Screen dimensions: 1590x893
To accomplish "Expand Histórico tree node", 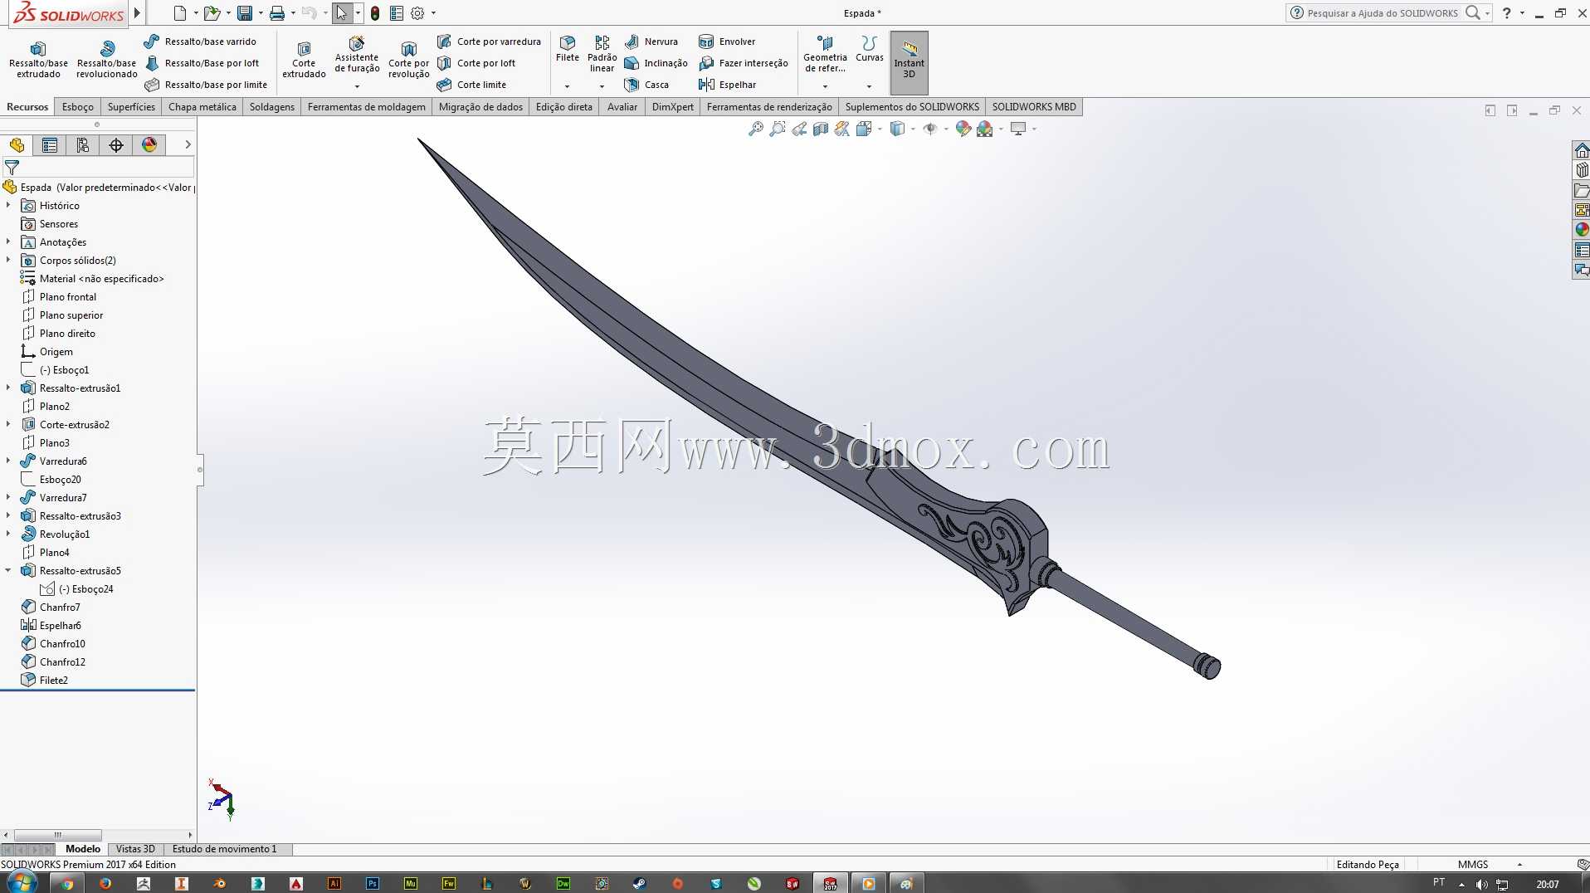I will (8, 205).
